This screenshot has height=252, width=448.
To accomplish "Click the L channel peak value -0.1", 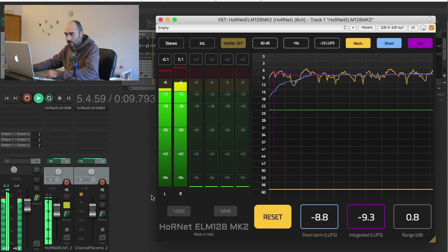I will tap(165, 59).
